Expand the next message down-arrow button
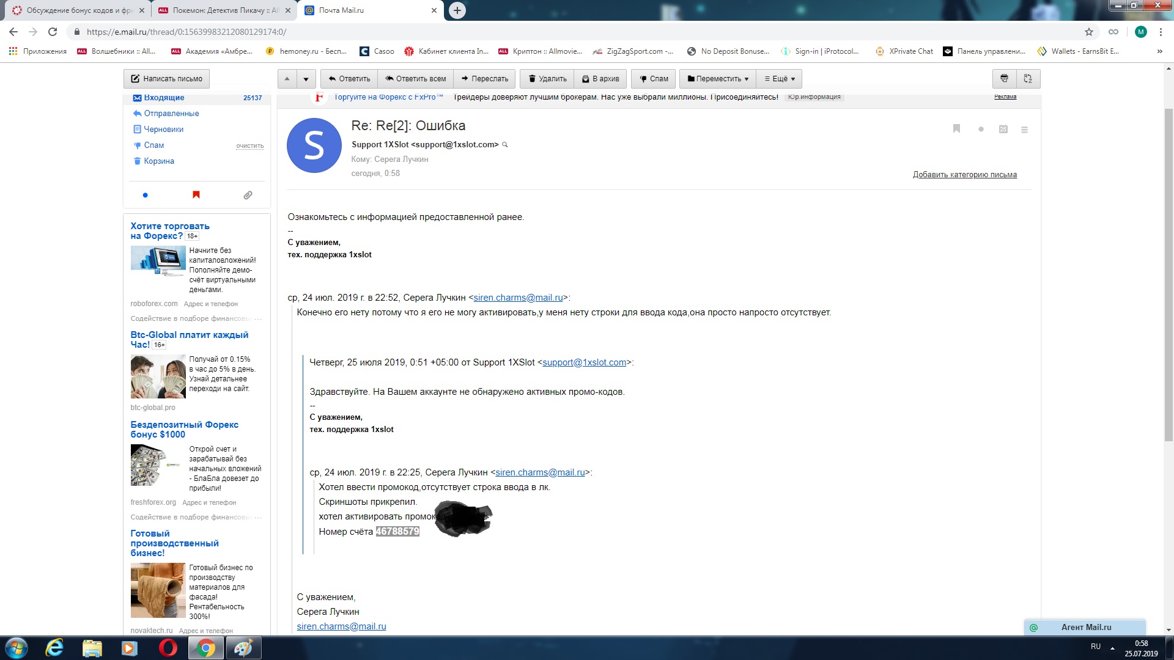 [306, 79]
